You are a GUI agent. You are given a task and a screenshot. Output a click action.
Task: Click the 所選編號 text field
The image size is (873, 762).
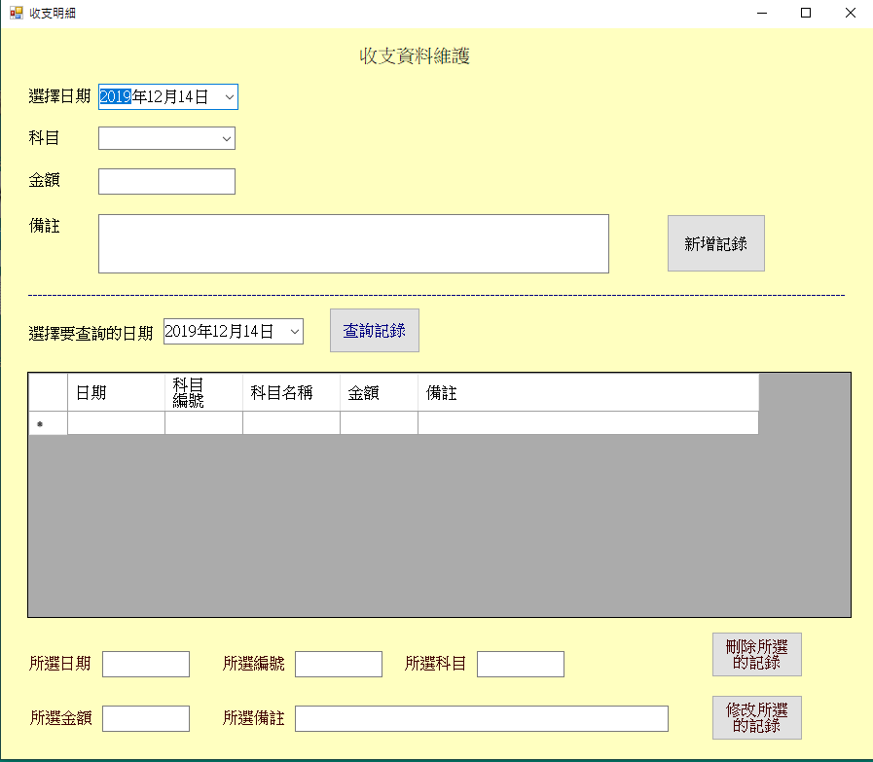[x=339, y=664]
